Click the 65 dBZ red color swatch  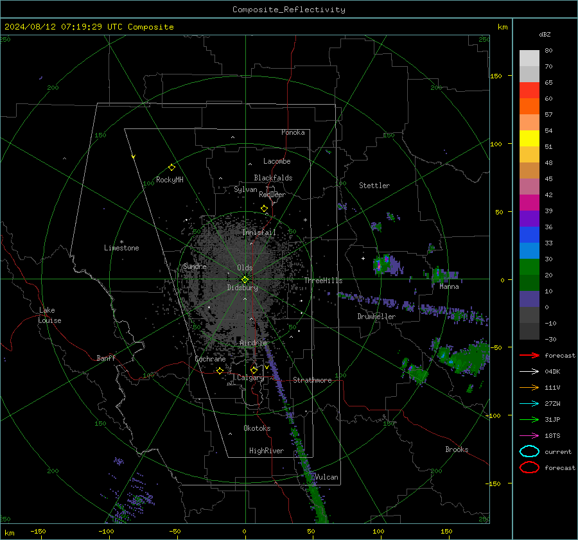[x=529, y=91]
